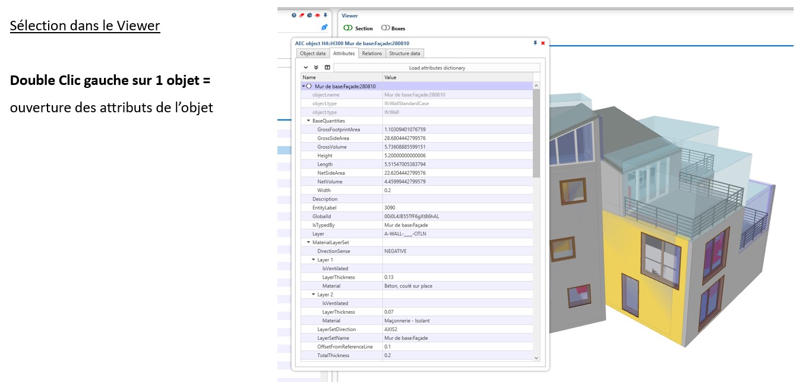Viewport: 796px width, 382px height.
Task: Collapse the BaseQuantities group
Action: tap(308, 121)
